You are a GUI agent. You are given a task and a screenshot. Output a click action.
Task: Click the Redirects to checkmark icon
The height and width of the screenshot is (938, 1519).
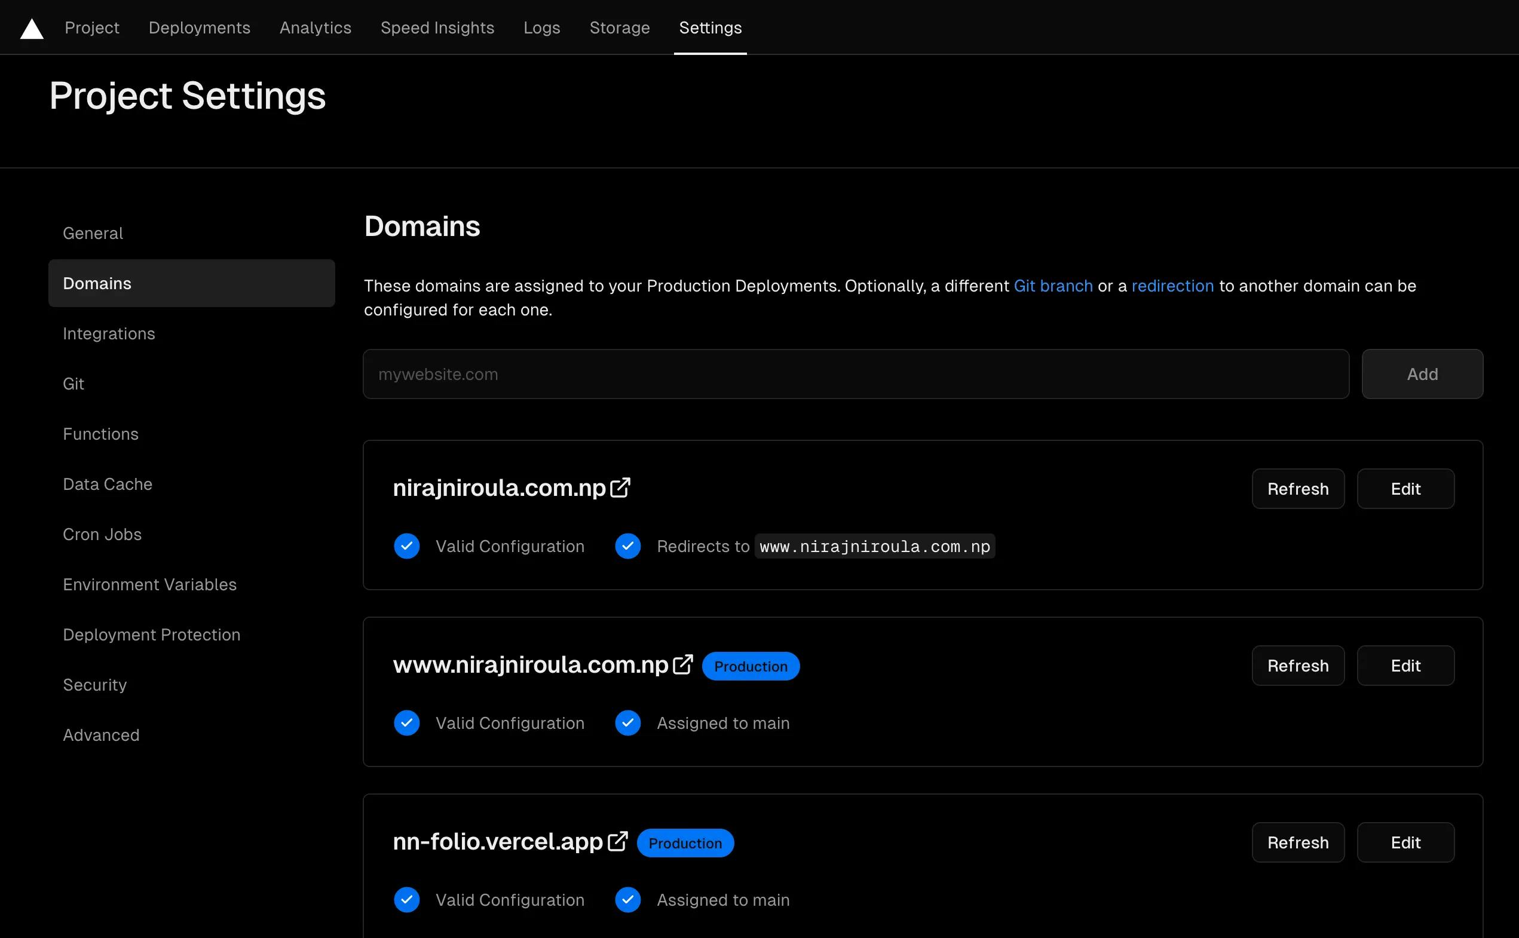coord(628,546)
